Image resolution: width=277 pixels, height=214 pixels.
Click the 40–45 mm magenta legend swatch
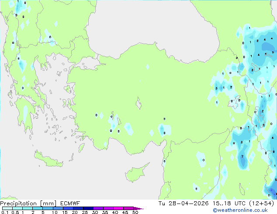tap(118, 208)
